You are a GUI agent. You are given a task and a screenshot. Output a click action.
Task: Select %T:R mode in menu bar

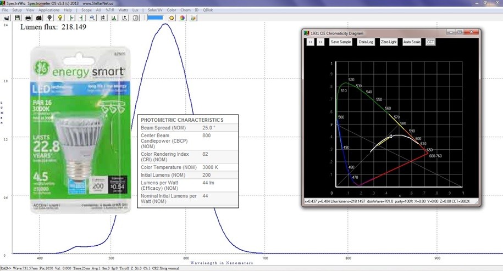110,10
